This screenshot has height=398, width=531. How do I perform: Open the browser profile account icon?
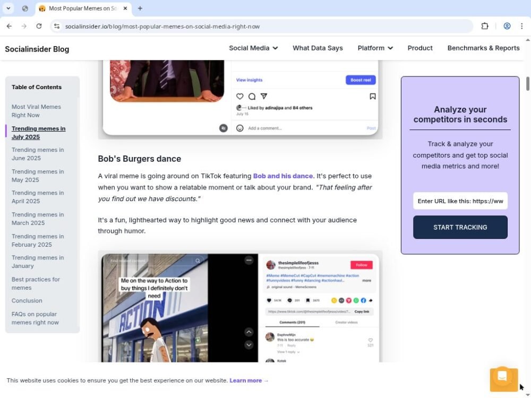(x=507, y=26)
